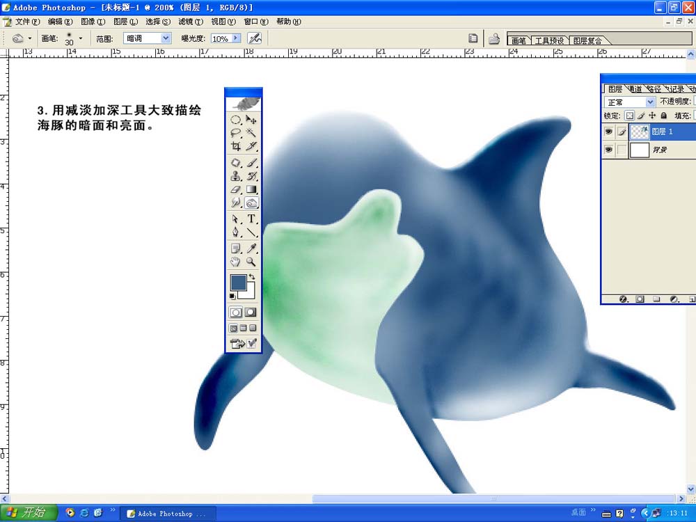Pick the Eyedropper tool
The image size is (696, 522).
[251, 248]
